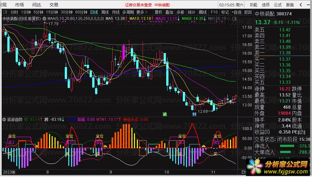The image size is (313, 177).
Task: Click the 证券交易未登录 login status link
Action: [x=138, y=5]
